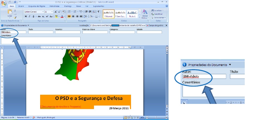Open the Ver tab
Screen dimensions: 274x120
point(87,6)
